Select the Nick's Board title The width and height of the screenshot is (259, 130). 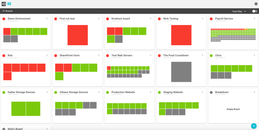tap(15, 129)
